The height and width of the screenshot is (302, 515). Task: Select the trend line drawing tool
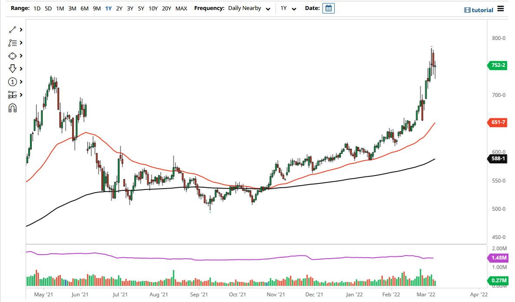[12, 30]
